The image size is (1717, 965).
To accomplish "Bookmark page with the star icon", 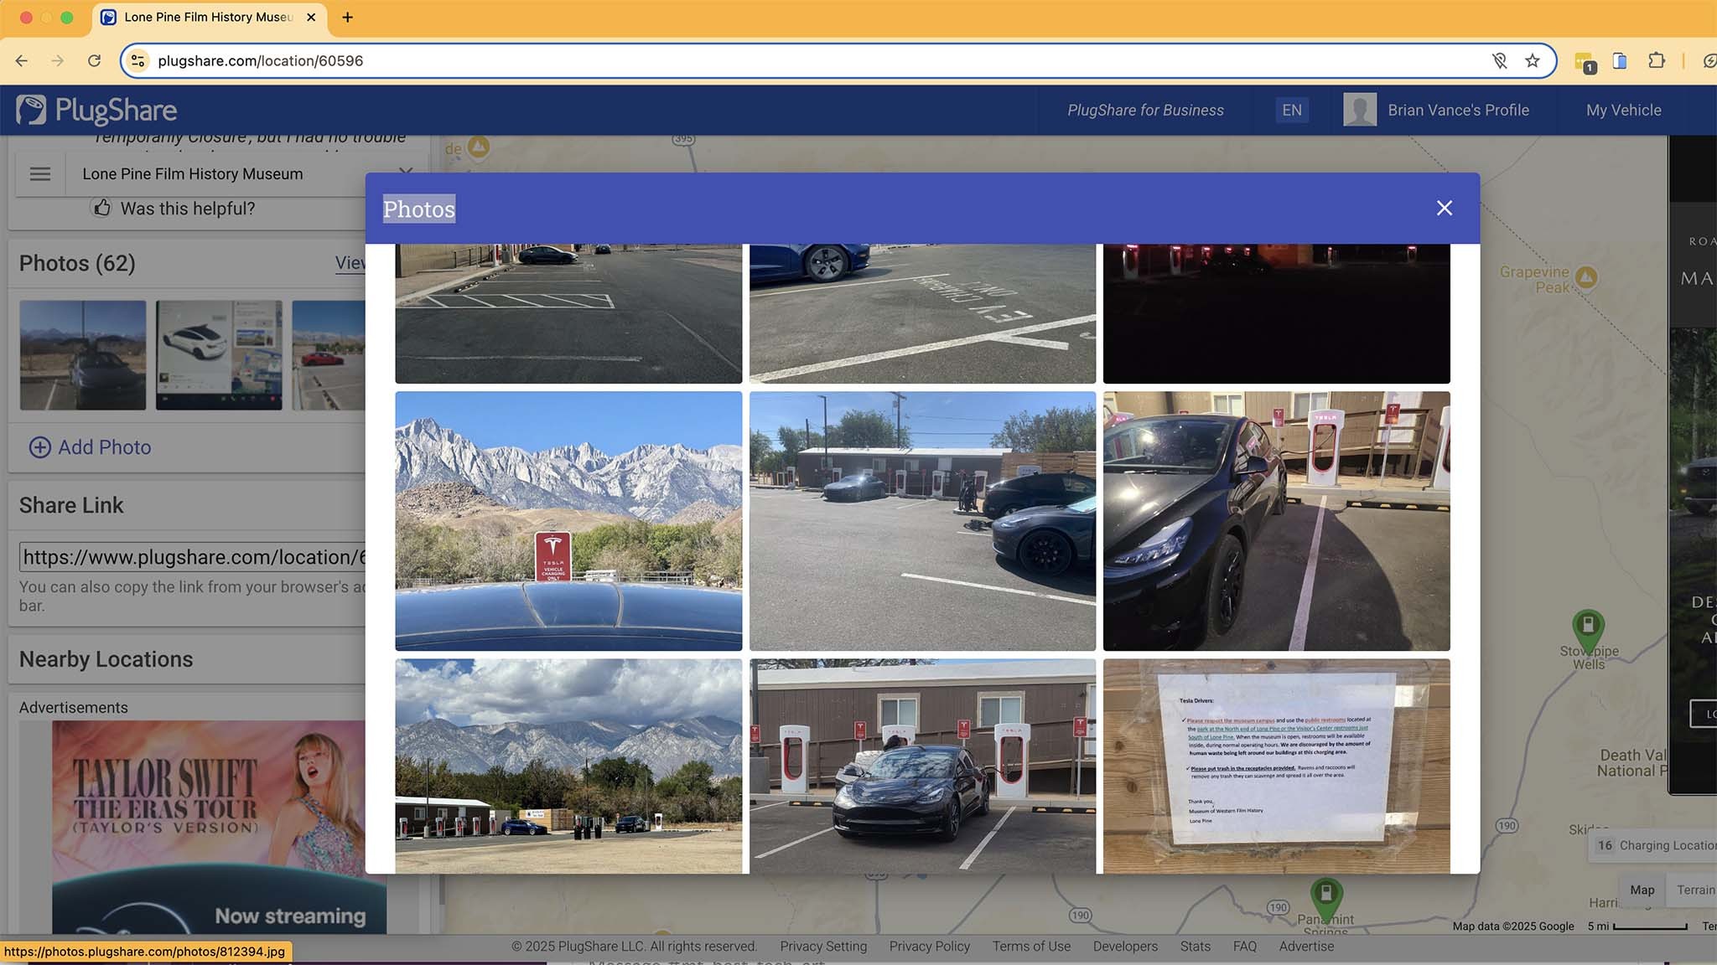I will coord(1533,60).
